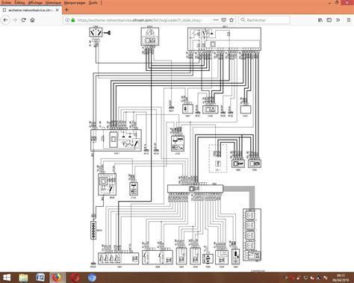Image resolution: width=354 pixels, height=283 pixels.
Task: Open the Historique menu
Action: (x=53, y=2)
